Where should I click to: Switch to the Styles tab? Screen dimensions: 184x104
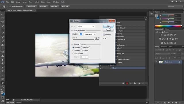[167, 29]
